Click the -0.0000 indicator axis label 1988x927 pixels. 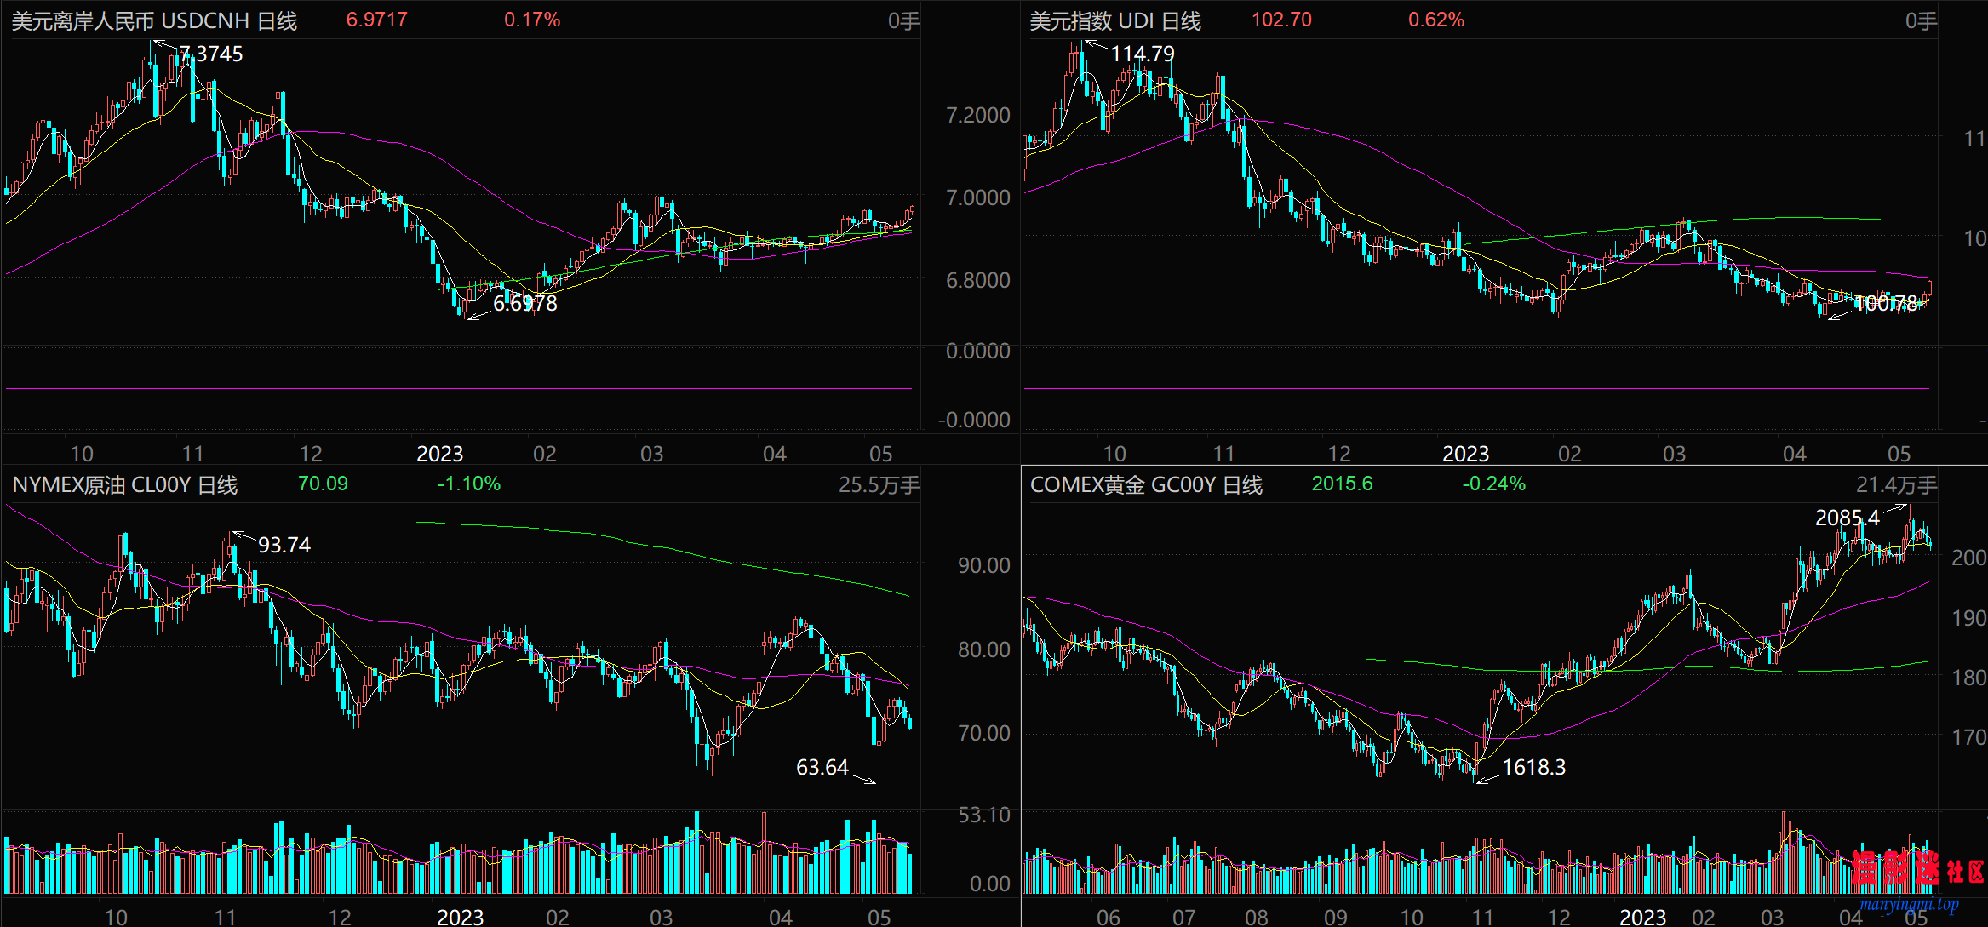[974, 420]
